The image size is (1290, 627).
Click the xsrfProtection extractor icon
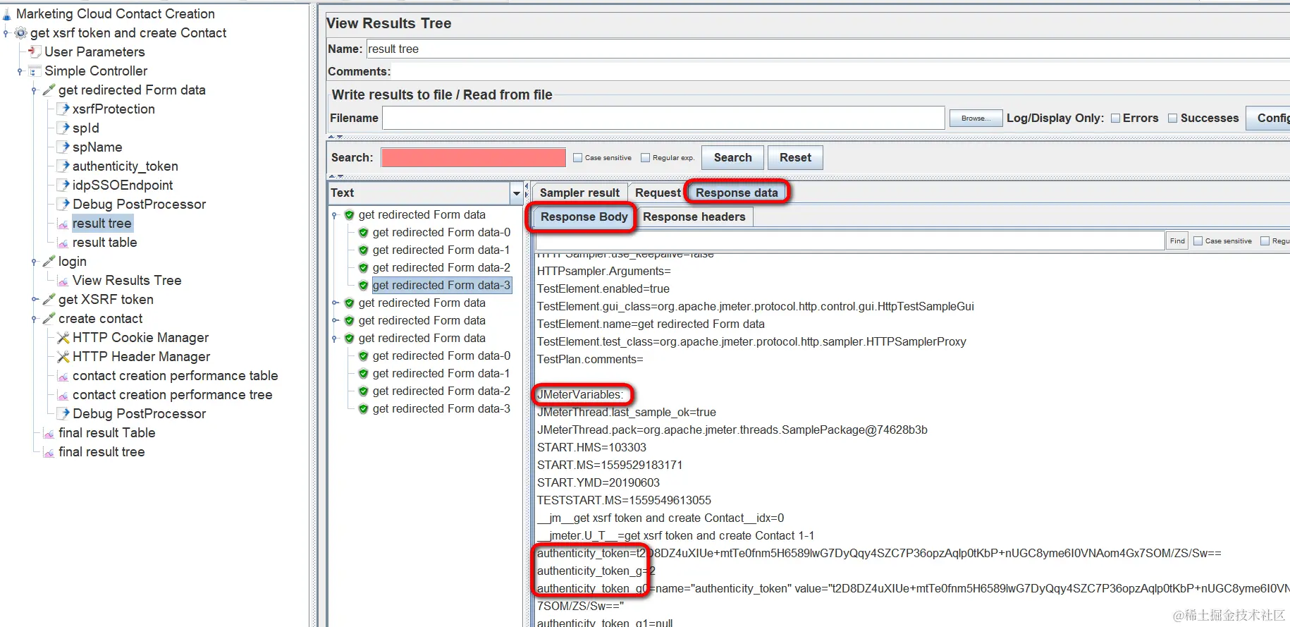point(63,109)
